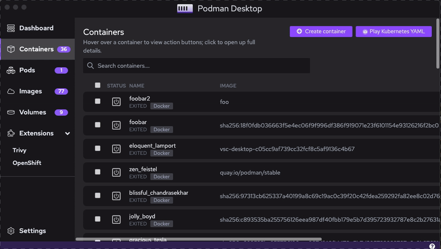
Task: Click the Images cloud icon
Action: 10,91
